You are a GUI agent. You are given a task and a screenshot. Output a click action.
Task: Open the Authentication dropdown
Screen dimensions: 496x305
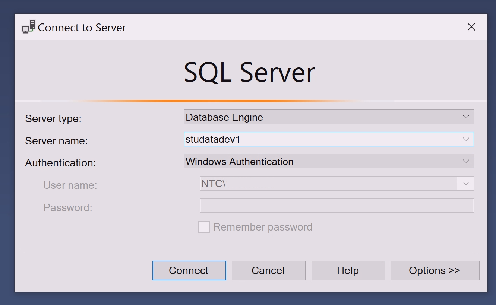tap(329, 161)
